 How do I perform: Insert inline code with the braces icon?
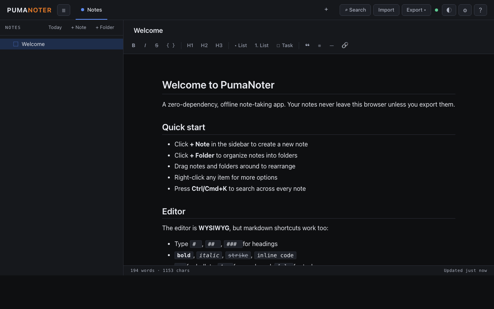click(171, 46)
